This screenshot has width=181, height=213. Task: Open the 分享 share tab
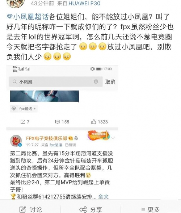pyautogui.click(x=91, y=209)
